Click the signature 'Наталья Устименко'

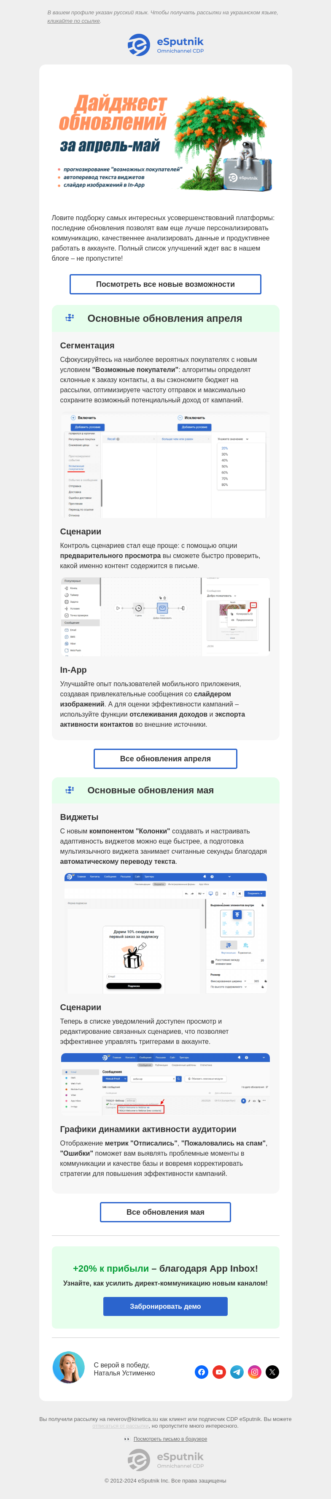(x=124, y=1373)
